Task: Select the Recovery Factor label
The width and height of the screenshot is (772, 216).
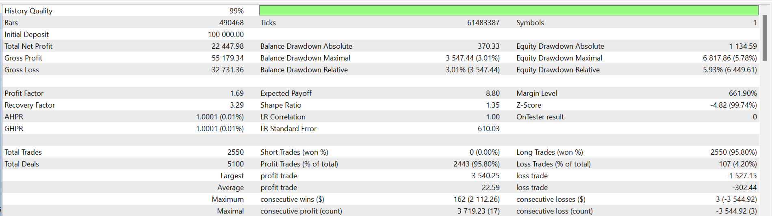Action: pos(30,105)
